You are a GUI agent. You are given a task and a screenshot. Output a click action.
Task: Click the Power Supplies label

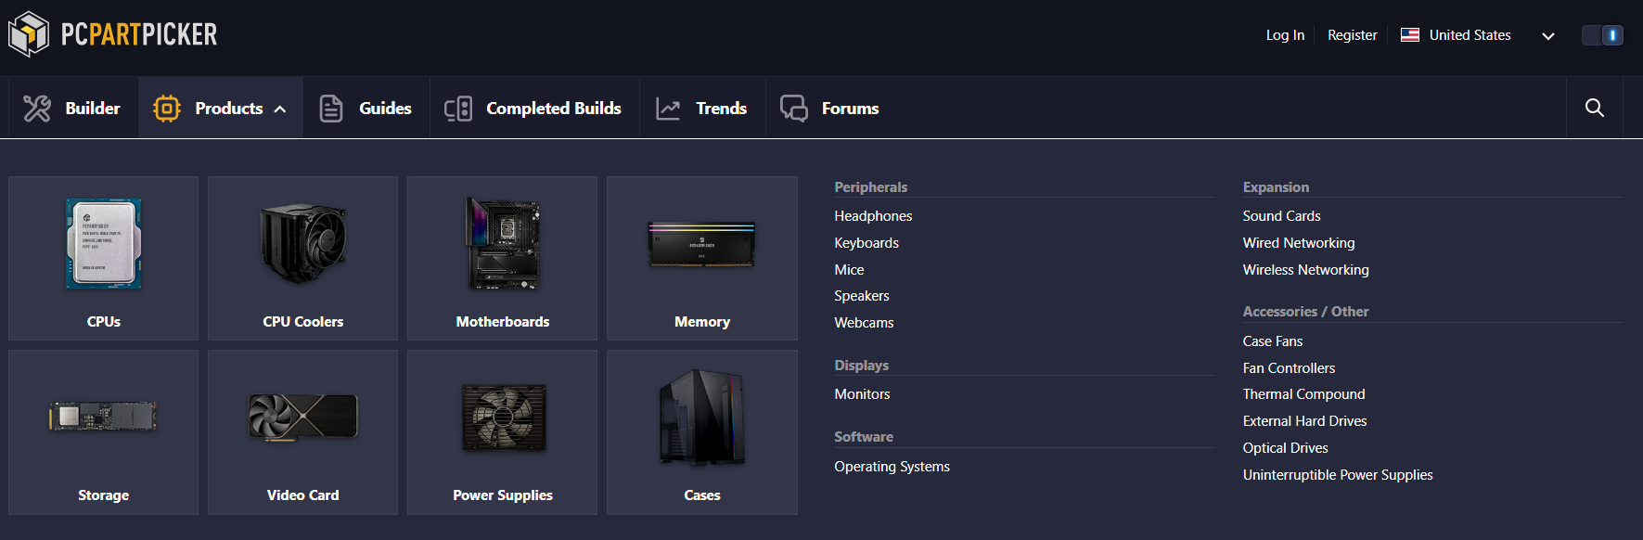click(x=503, y=495)
